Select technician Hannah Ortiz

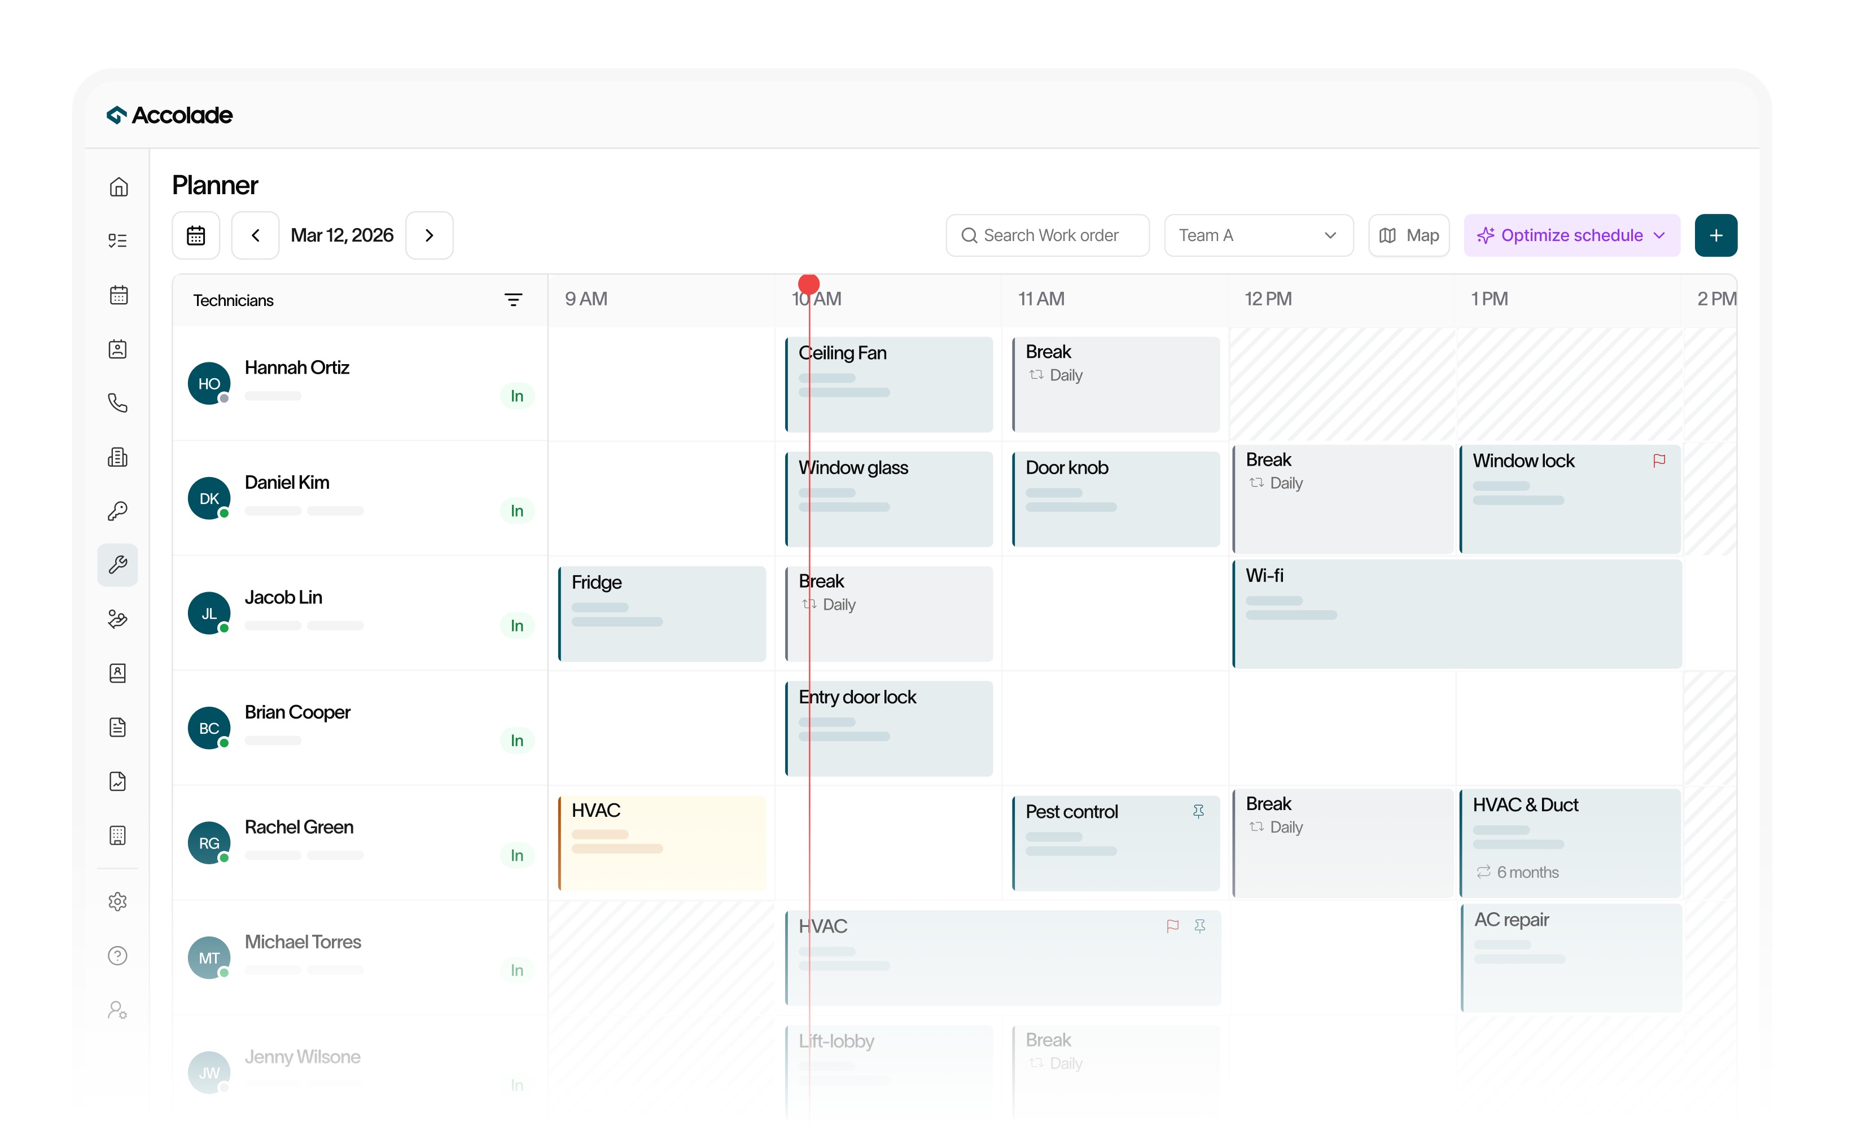point(361,383)
